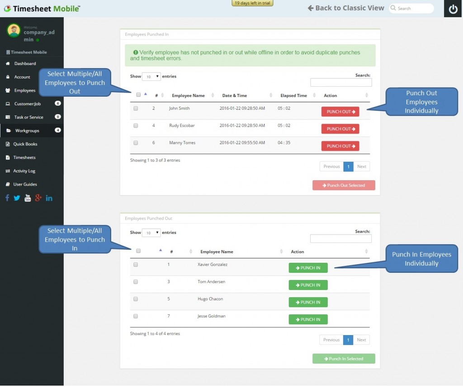Viewport: 463px width, 387px height.
Task: Open the Facebook social icon
Action: pyautogui.click(x=7, y=198)
